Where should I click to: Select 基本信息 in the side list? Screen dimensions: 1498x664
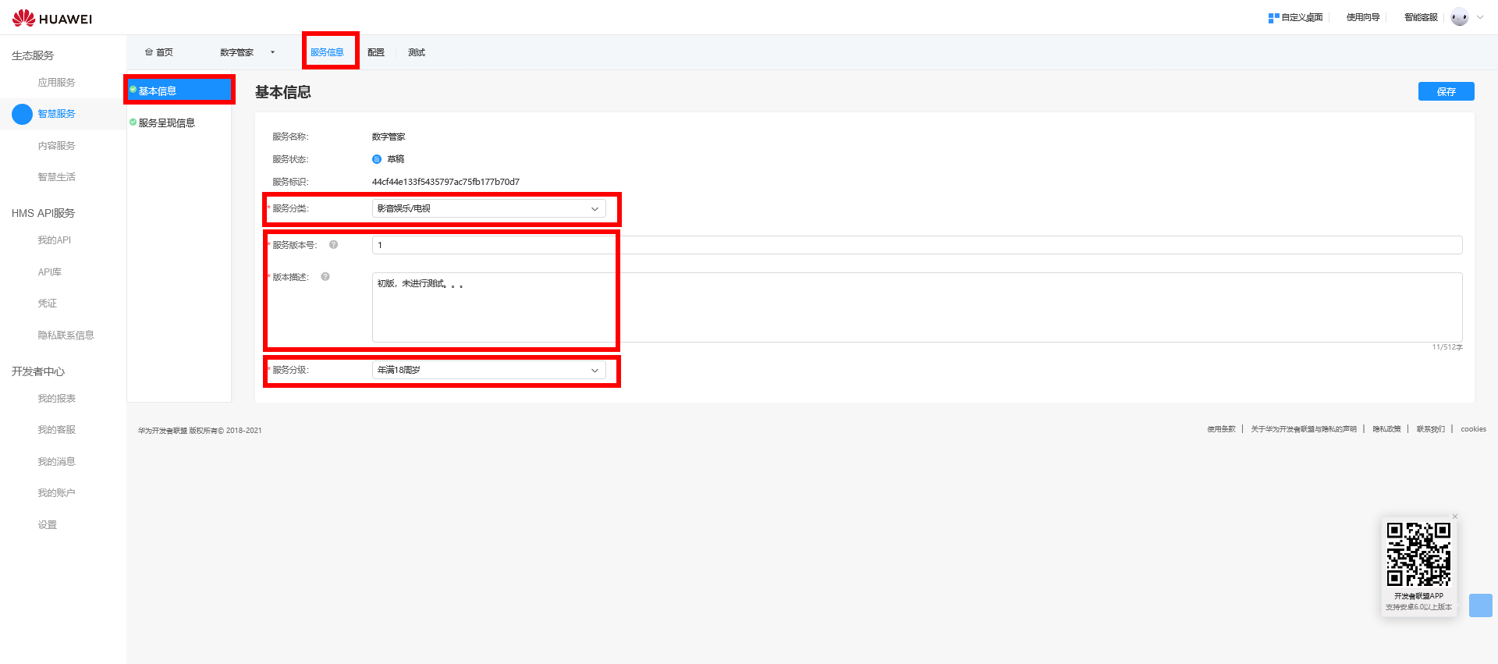point(179,91)
